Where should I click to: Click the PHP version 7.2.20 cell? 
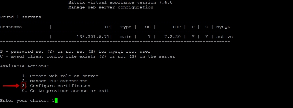(173, 37)
